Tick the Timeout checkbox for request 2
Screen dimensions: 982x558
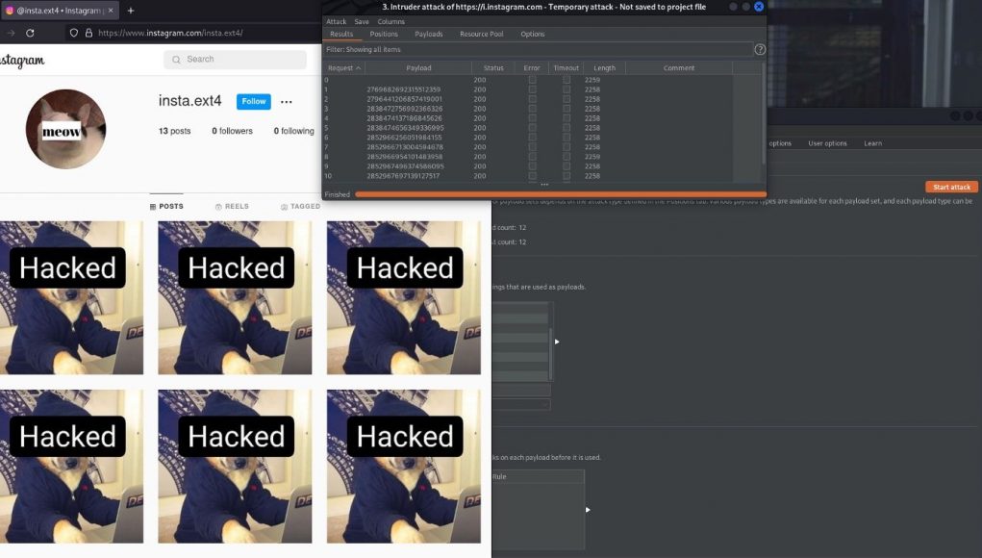pos(567,99)
